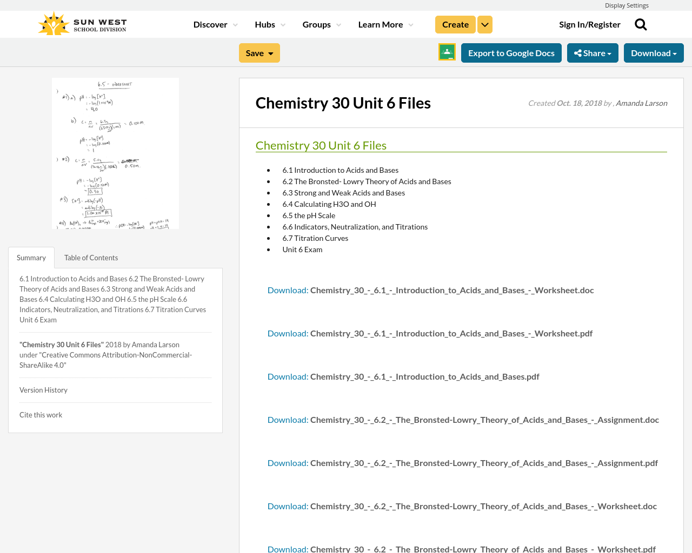Click the Sun West School Division logo
The image size is (692, 553).
click(x=81, y=23)
